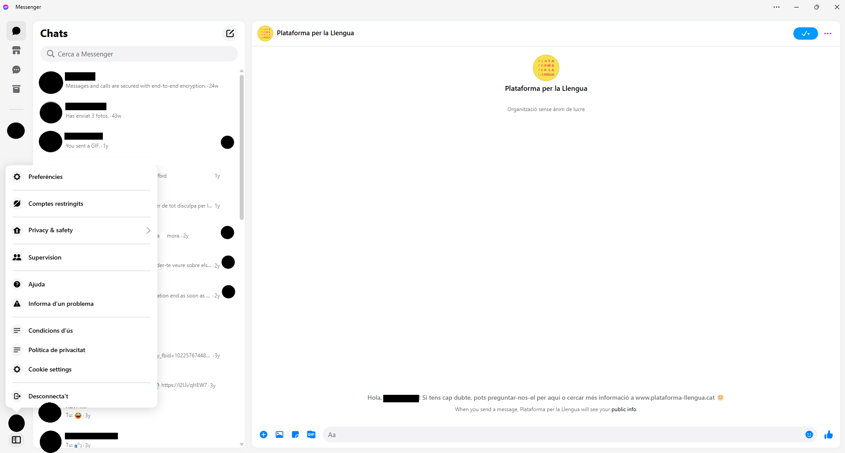The image size is (845, 453).
Task: Open archived chats from sidebar
Action: coord(16,89)
